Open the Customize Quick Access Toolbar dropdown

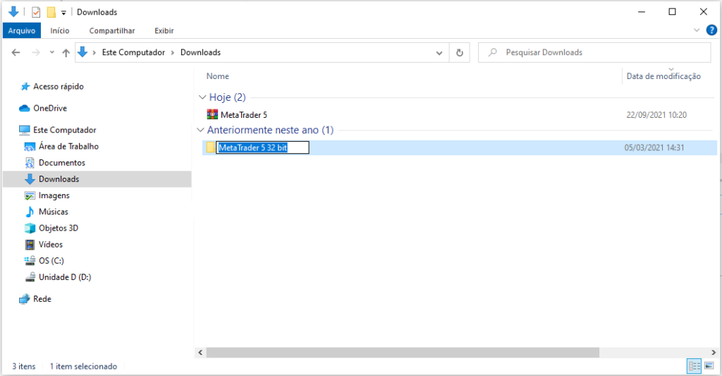pyautogui.click(x=63, y=13)
